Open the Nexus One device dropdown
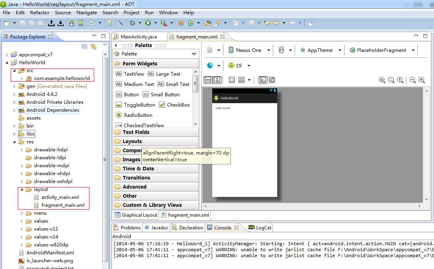This screenshot has width=434, height=269. (268, 50)
